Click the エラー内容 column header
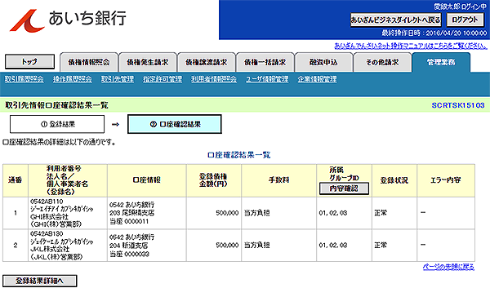The width and height of the screenshot is (490, 297). pyautogui.click(x=446, y=180)
